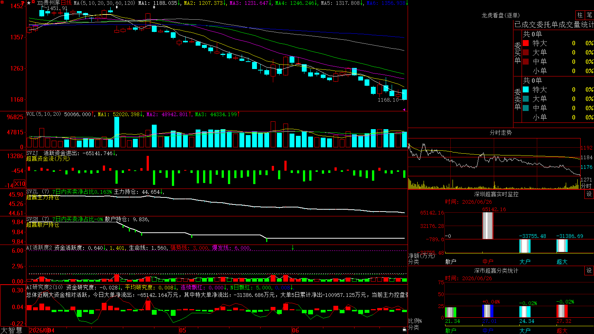This screenshot has height=334, width=594.
Task: Click the magenta triangle at the K-line chart's right edge
Action: coord(404,109)
